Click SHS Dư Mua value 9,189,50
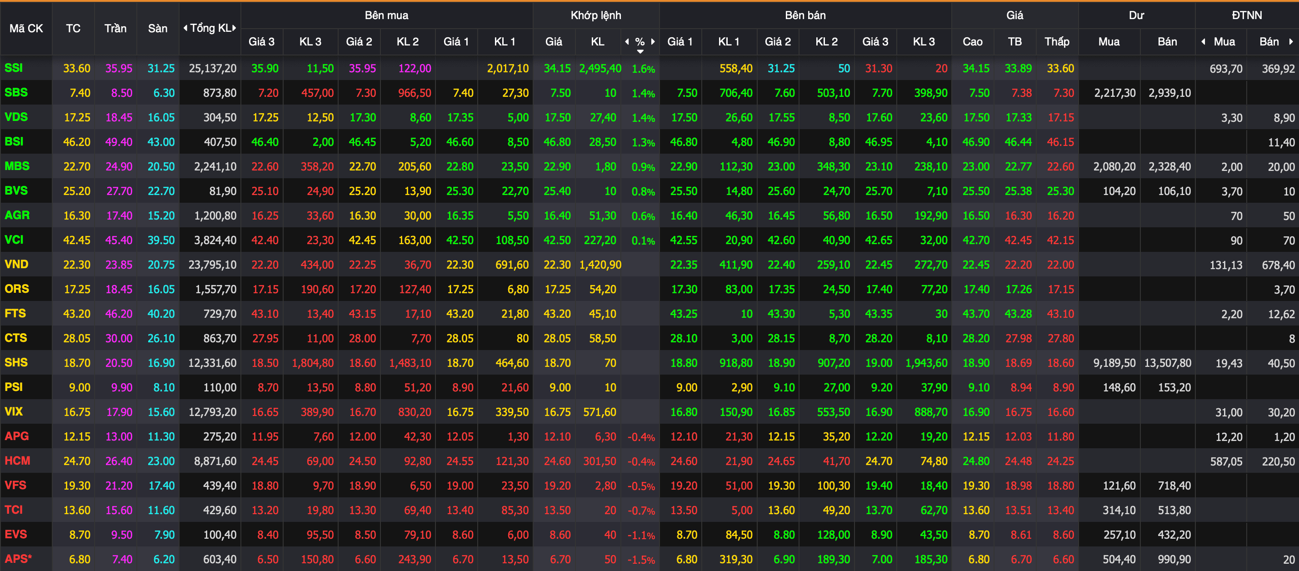 click(x=1114, y=363)
